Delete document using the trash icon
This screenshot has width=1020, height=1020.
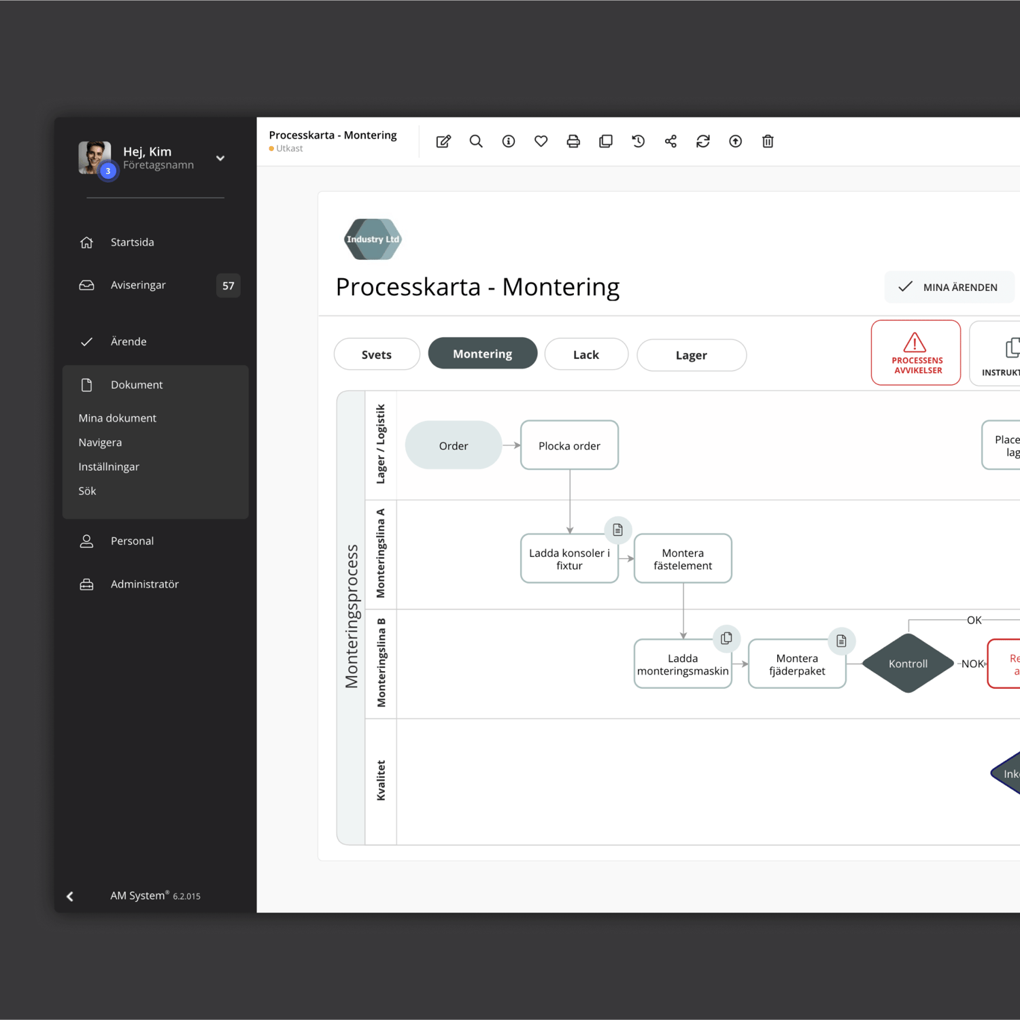[768, 141]
